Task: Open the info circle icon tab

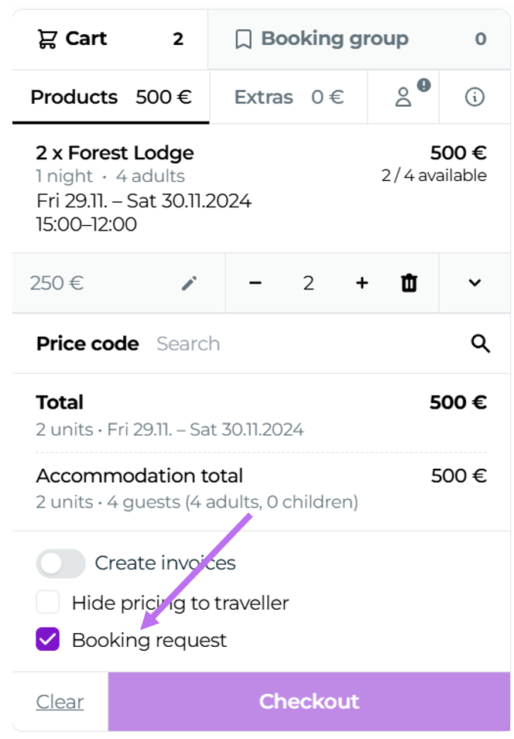Action: [x=475, y=97]
